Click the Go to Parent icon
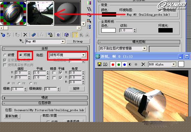The height and width of the screenshot is (132, 191). pos(81,35)
